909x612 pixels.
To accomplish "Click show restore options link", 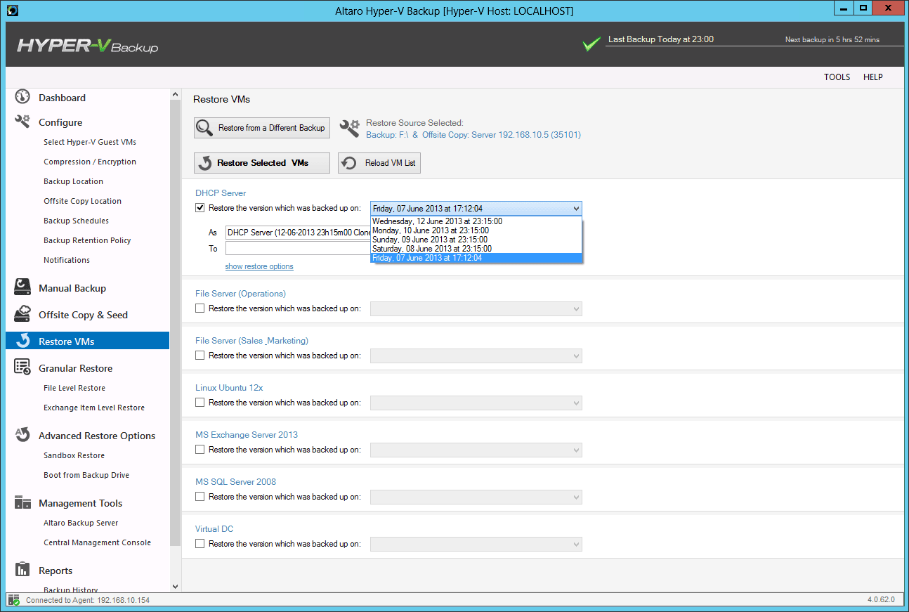I will coord(259,266).
